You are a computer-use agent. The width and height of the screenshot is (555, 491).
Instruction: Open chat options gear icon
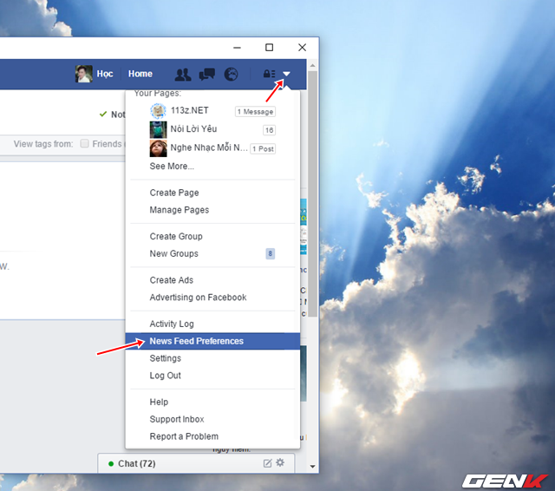click(280, 462)
